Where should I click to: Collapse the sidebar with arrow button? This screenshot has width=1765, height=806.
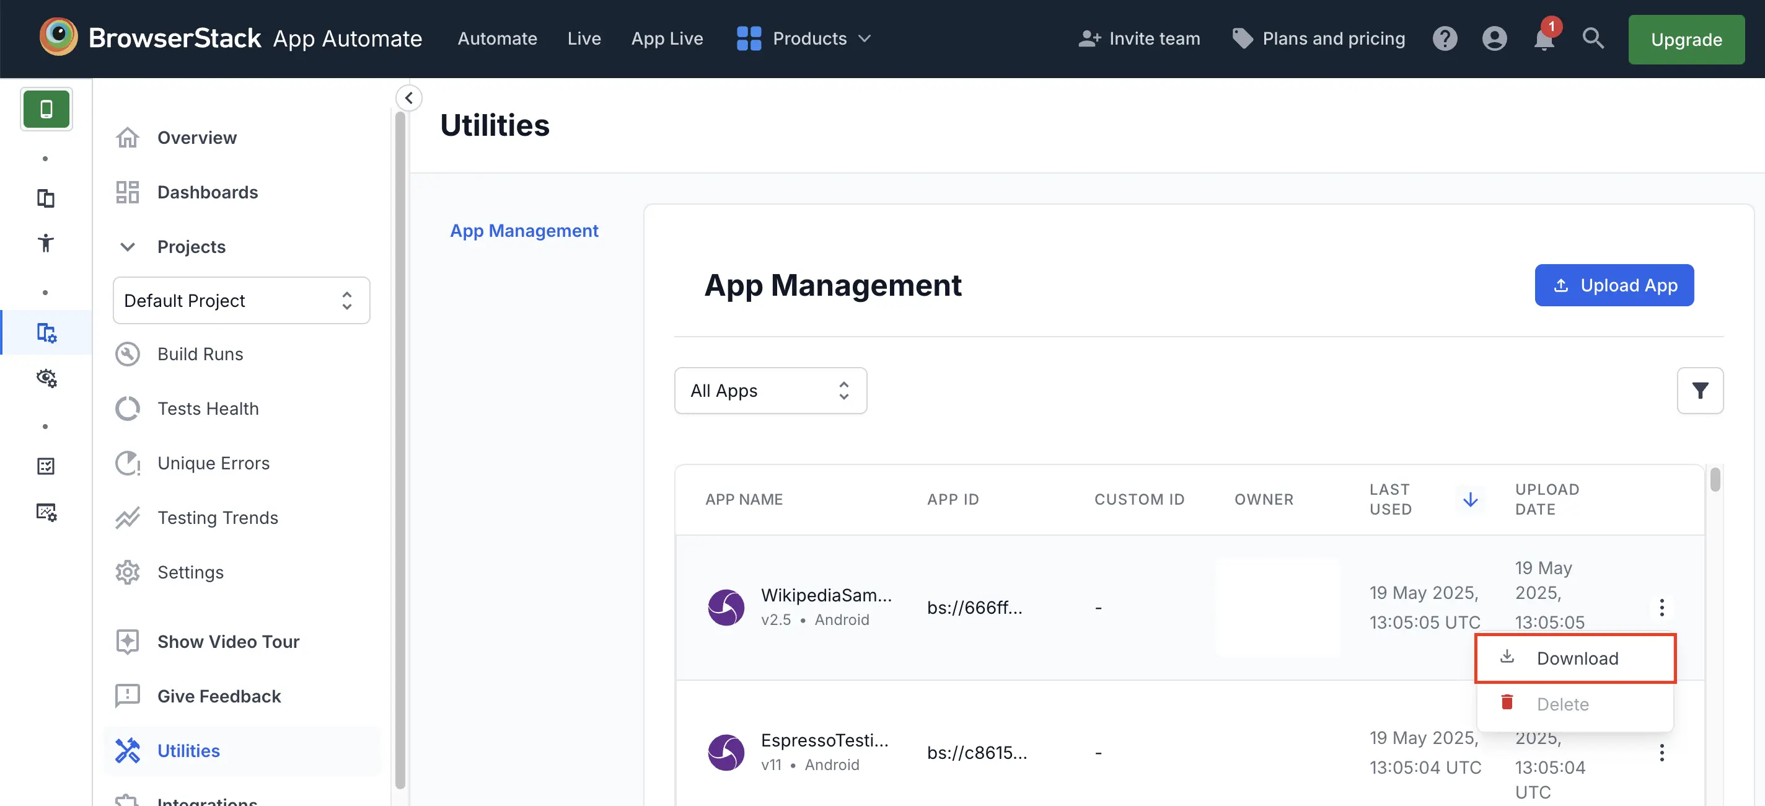pos(408,98)
